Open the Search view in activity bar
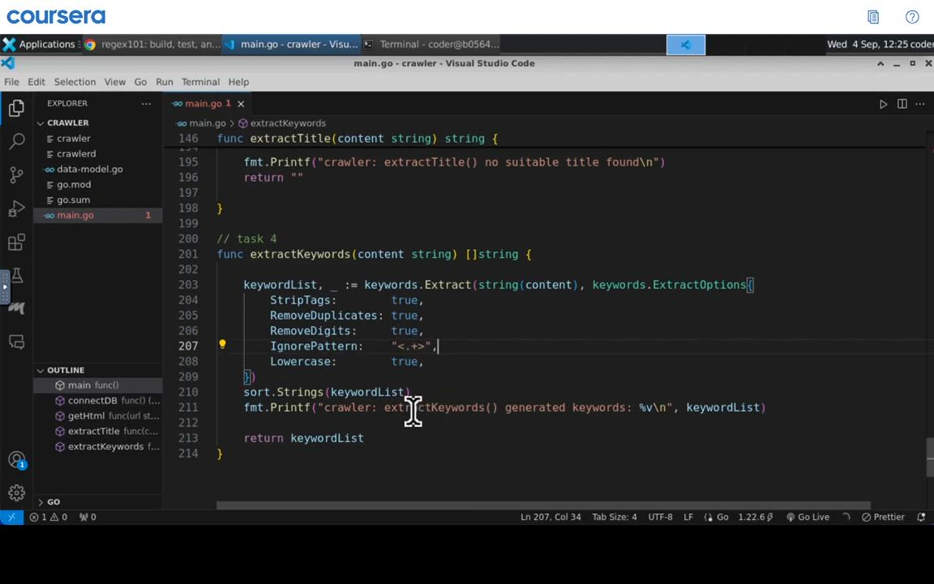This screenshot has width=934, height=584. click(x=17, y=142)
